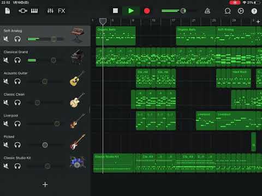Select the Acoustic Guitar instrument icon

[x=78, y=78]
